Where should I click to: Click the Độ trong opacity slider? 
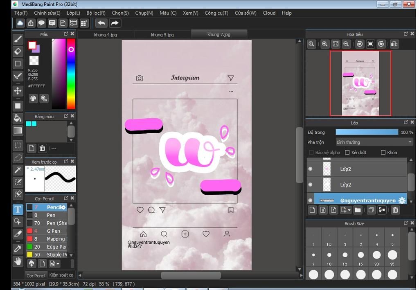coord(367,132)
